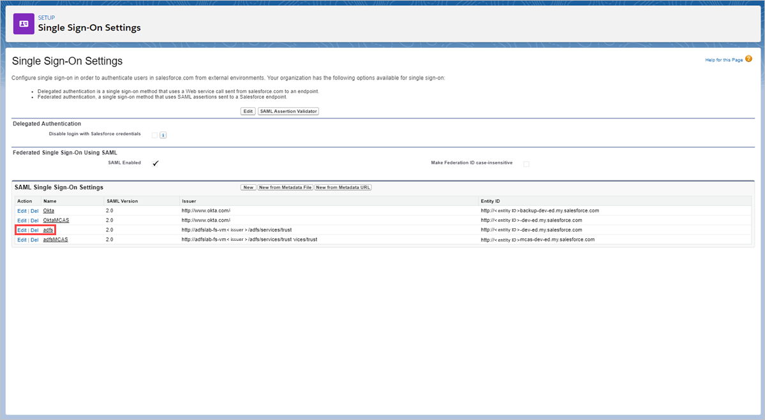The width and height of the screenshot is (765, 420).
Task: Click Edit on the OktaMCAS row
Action: pos(22,220)
